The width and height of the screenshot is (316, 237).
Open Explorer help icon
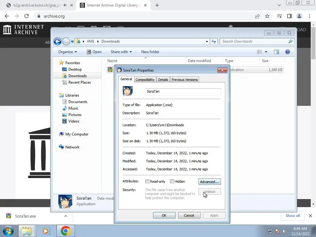point(288,52)
